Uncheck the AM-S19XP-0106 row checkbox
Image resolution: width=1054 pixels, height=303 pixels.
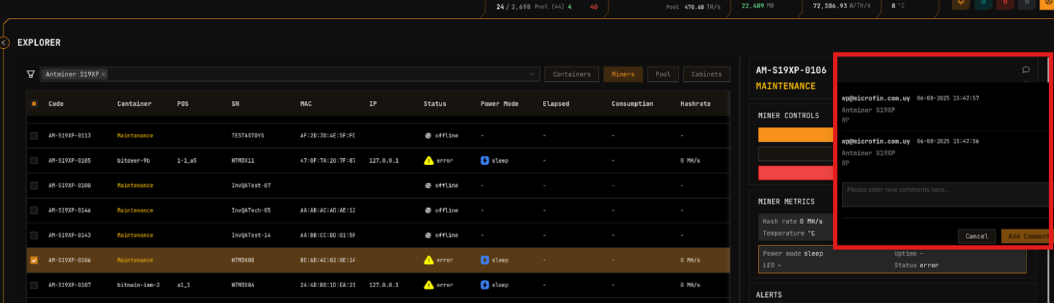pos(34,260)
